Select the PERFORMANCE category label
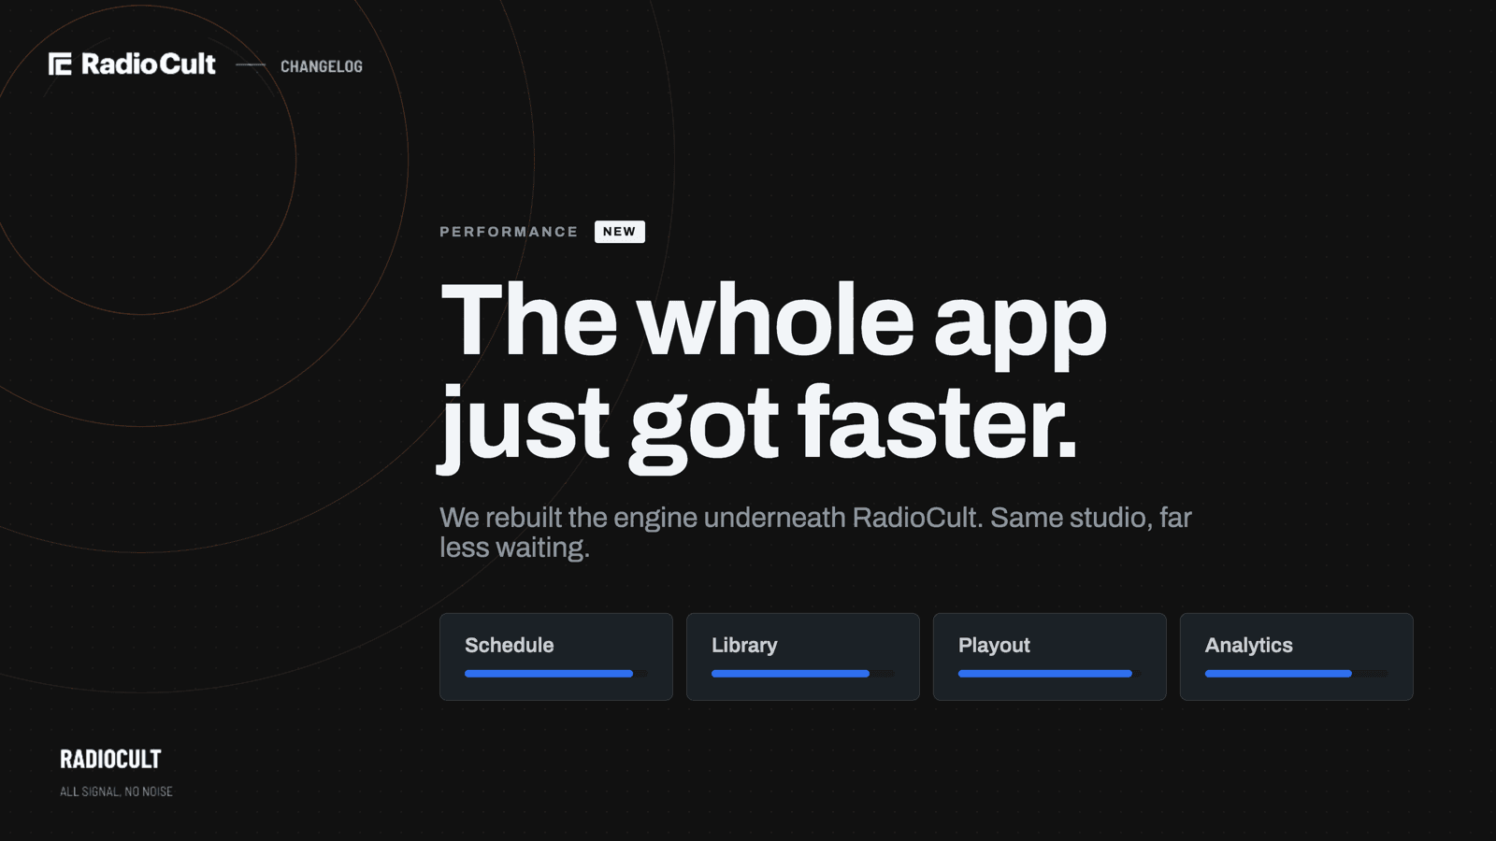This screenshot has width=1496, height=841. [510, 232]
